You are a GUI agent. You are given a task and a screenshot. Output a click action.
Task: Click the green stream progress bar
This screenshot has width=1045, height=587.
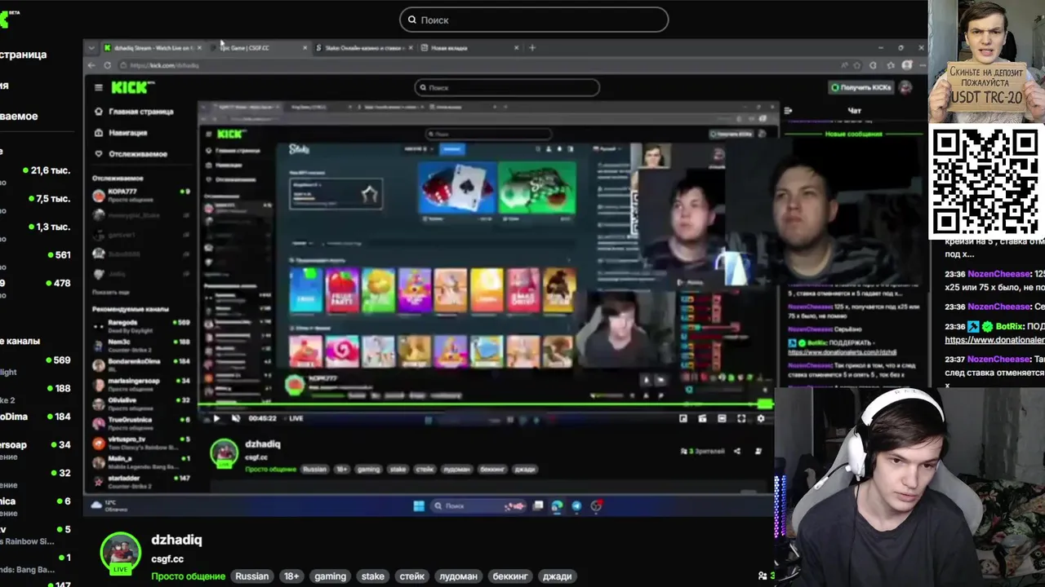click(x=486, y=404)
